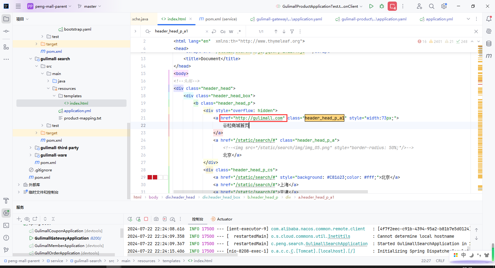Toggle Regex search option
495x268 pixels.
pos(239,31)
